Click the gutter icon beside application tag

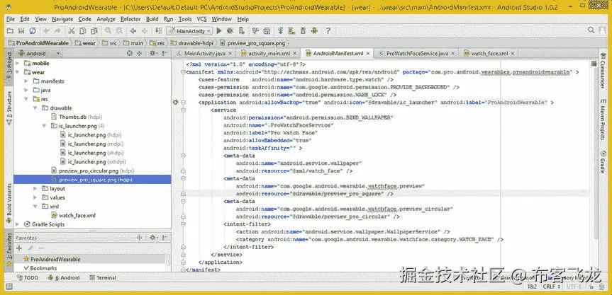(176, 103)
